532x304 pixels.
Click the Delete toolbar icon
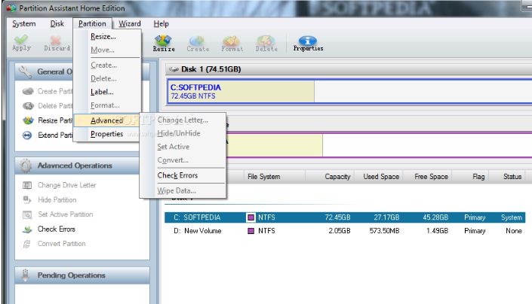pos(266,41)
